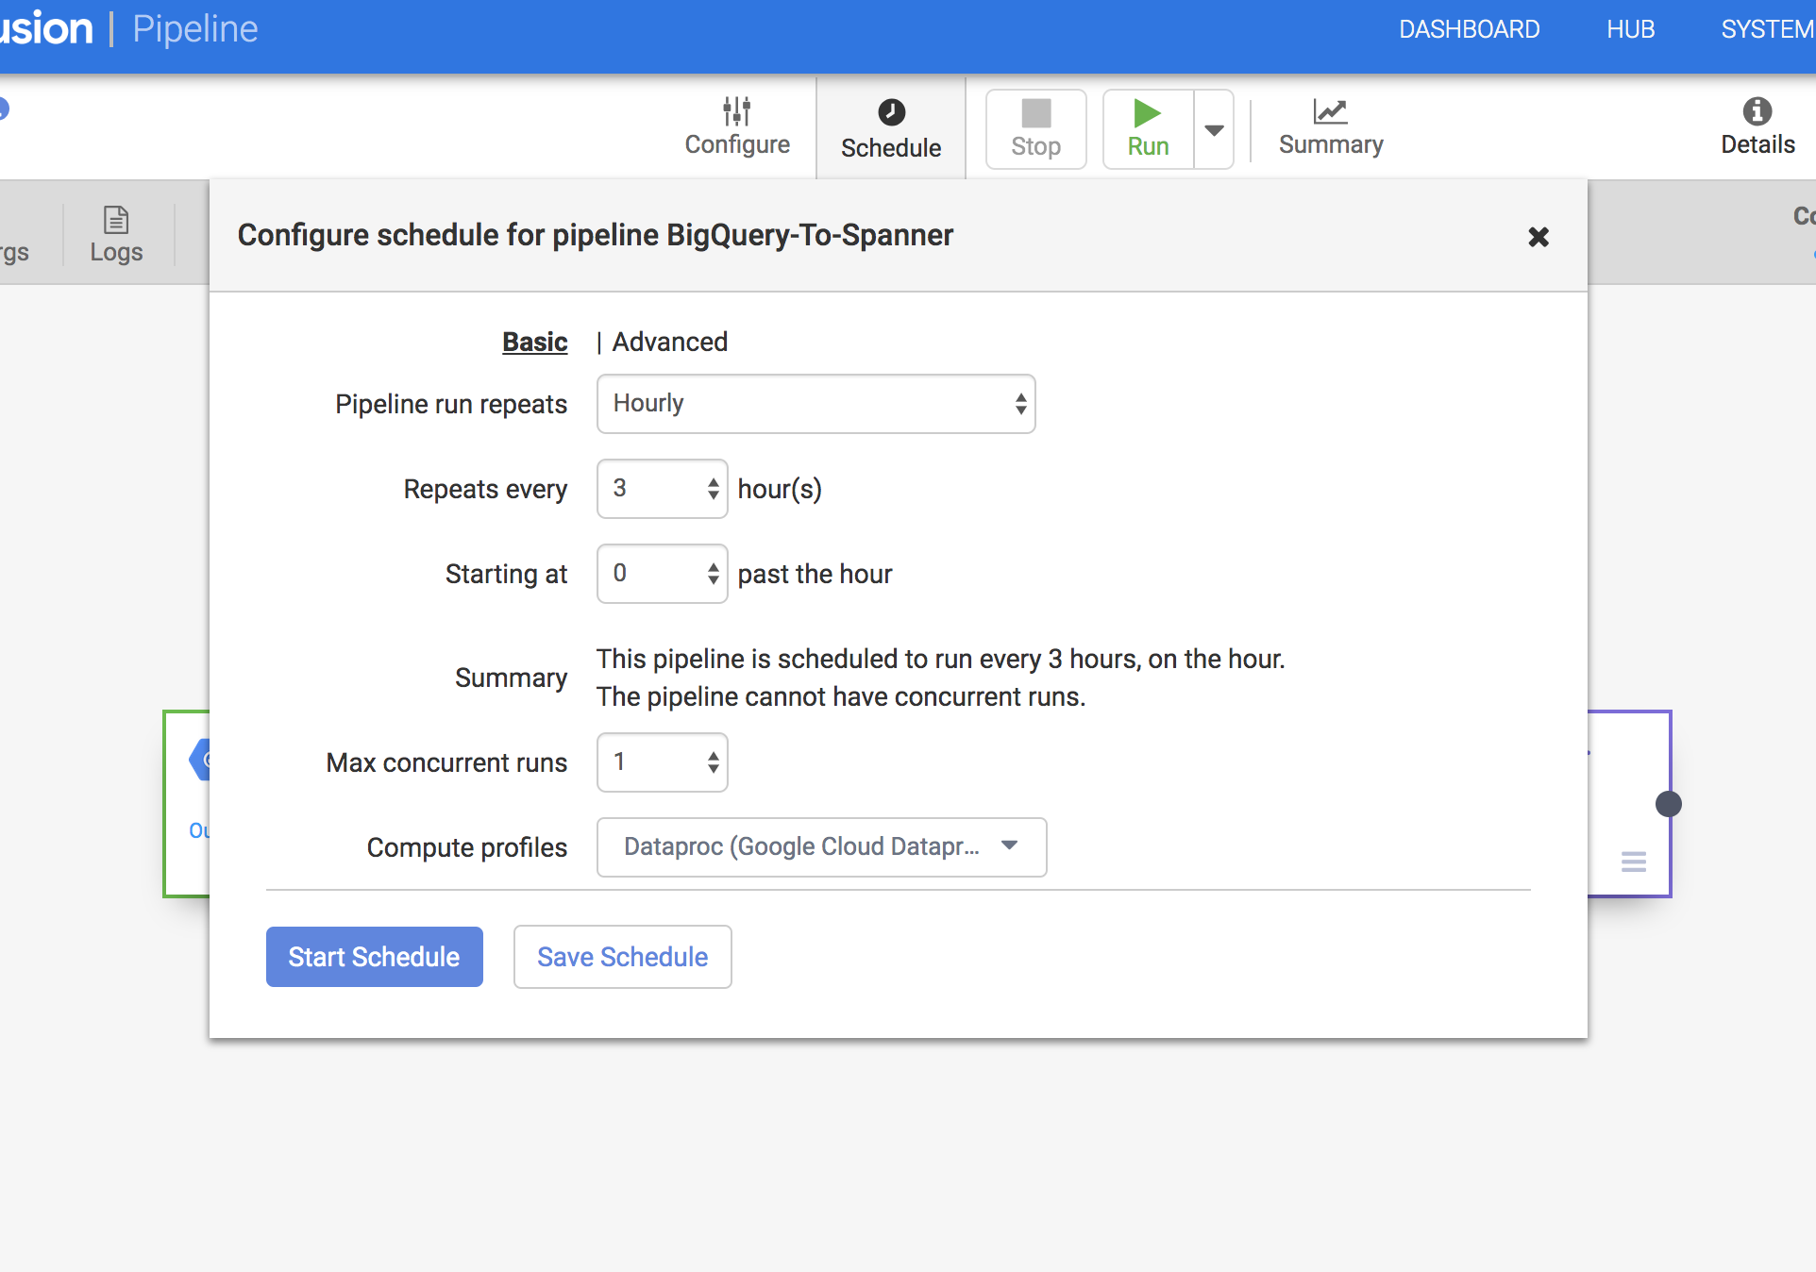Click the Save Schedule button
The height and width of the screenshot is (1272, 1816).
click(622, 957)
